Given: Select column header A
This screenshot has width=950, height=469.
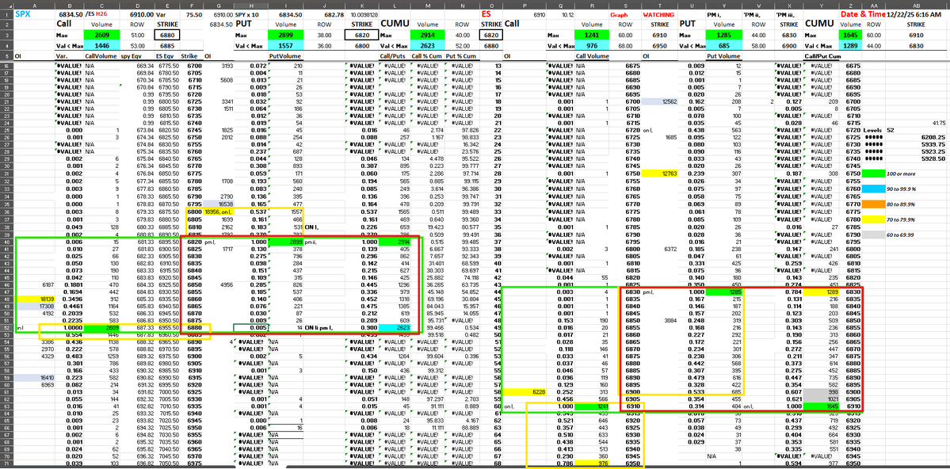Looking at the screenshot, I should (x=33, y=5).
